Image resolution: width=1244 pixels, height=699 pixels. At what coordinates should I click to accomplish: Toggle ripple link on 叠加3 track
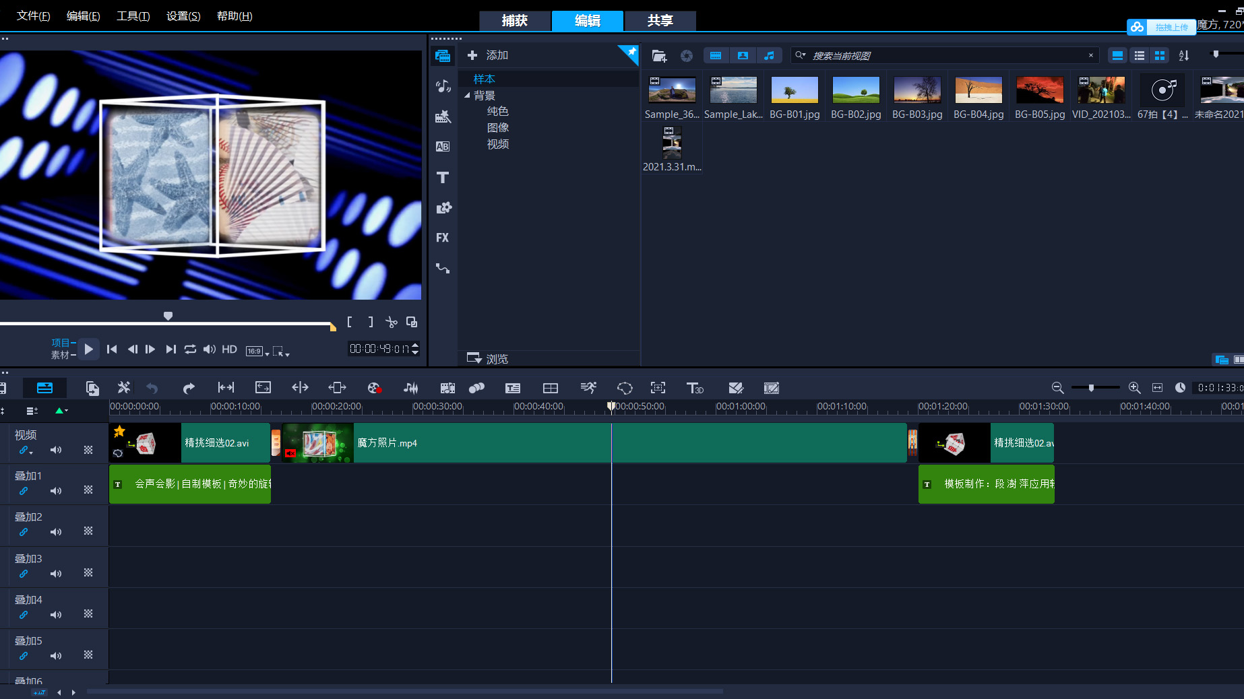[x=24, y=574]
